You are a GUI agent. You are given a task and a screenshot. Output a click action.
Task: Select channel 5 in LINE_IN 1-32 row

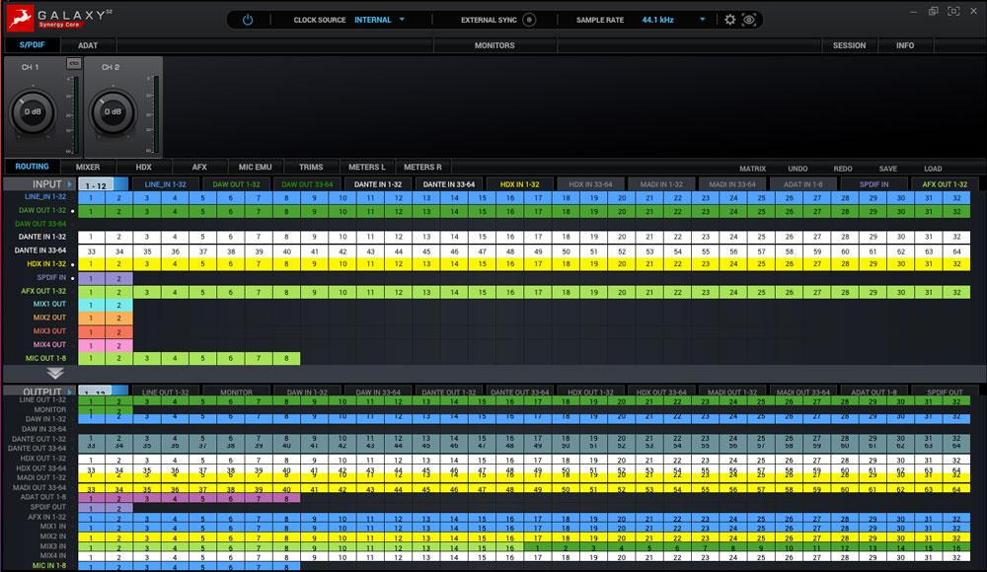click(202, 198)
